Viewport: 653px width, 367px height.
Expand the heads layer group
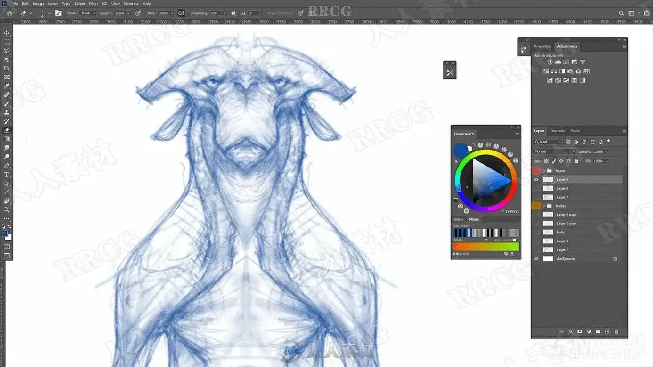click(544, 171)
